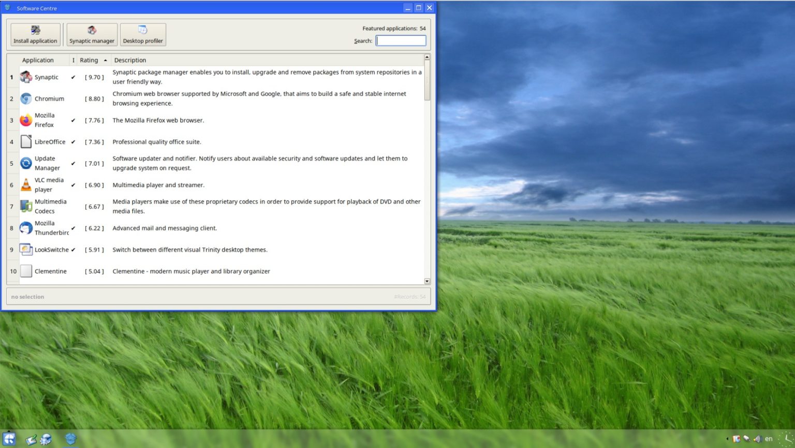Click the Search input field
795x448 pixels.
(x=401, y=41)
